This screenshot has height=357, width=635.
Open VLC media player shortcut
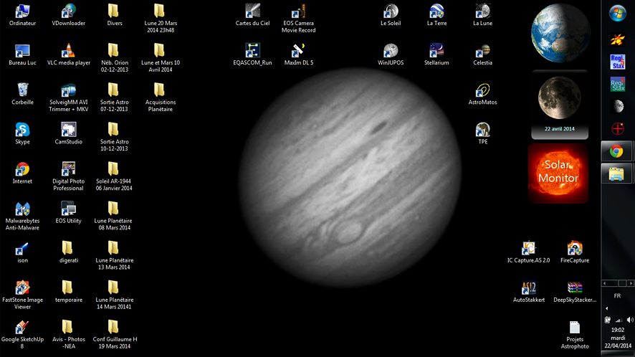pyautogui.click(x=68, y=54)
